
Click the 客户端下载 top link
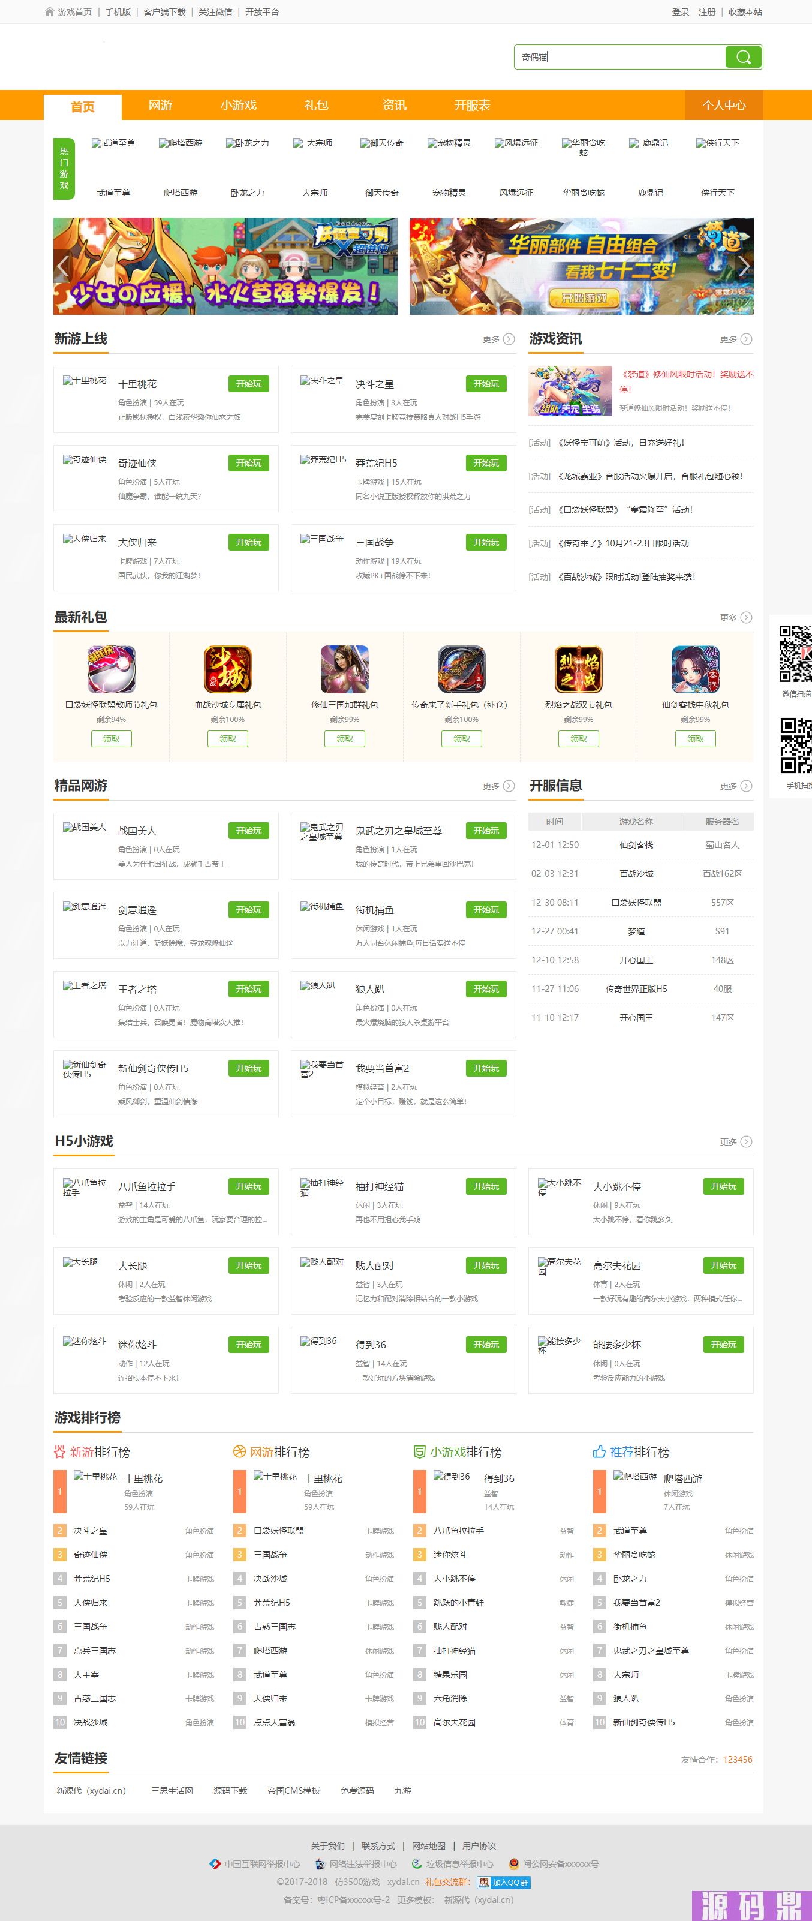164,12
